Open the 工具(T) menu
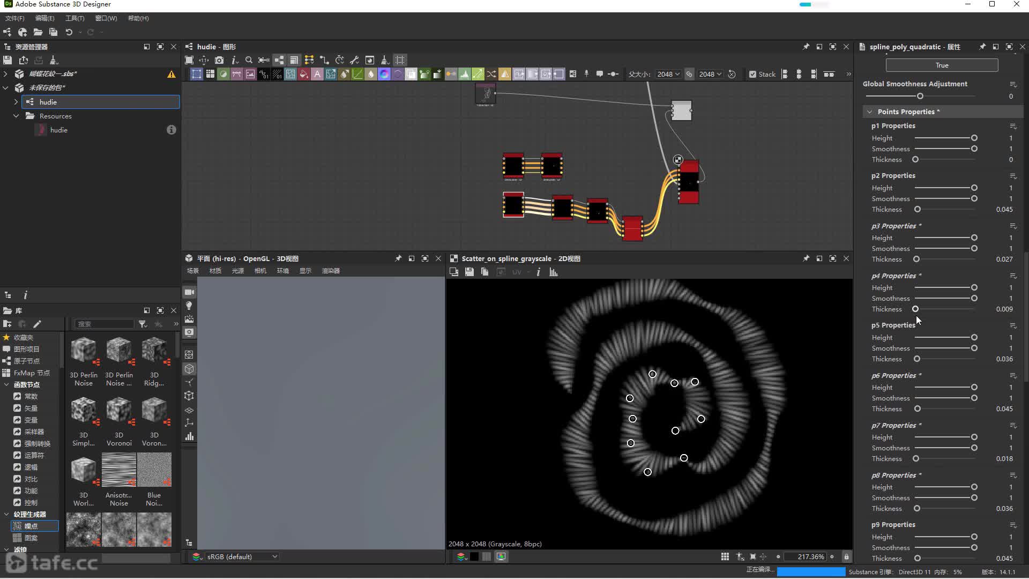Viewport: 1029px width, 579px height. 74,18
